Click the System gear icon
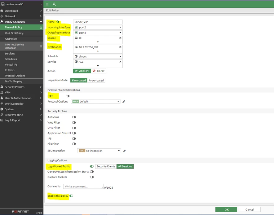The image size is (274, 215). [x=2, y=109]
